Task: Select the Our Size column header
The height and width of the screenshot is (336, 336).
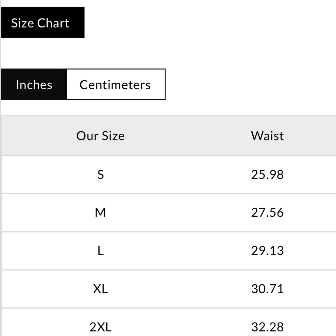Action: (100, 136)
